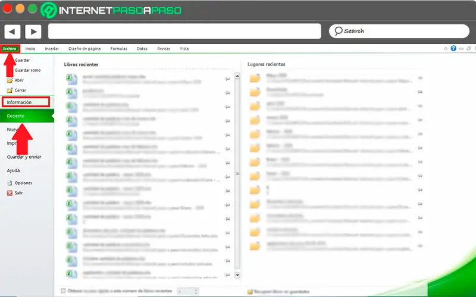Image resolution: width=476 pixels, height=297 pixels.
Task: Pin the topmost workbook in Libros recientes
Action: (227, 79)
